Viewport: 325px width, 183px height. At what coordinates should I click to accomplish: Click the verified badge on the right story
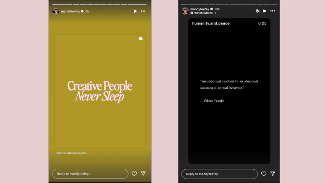click(x=212, y=9)
